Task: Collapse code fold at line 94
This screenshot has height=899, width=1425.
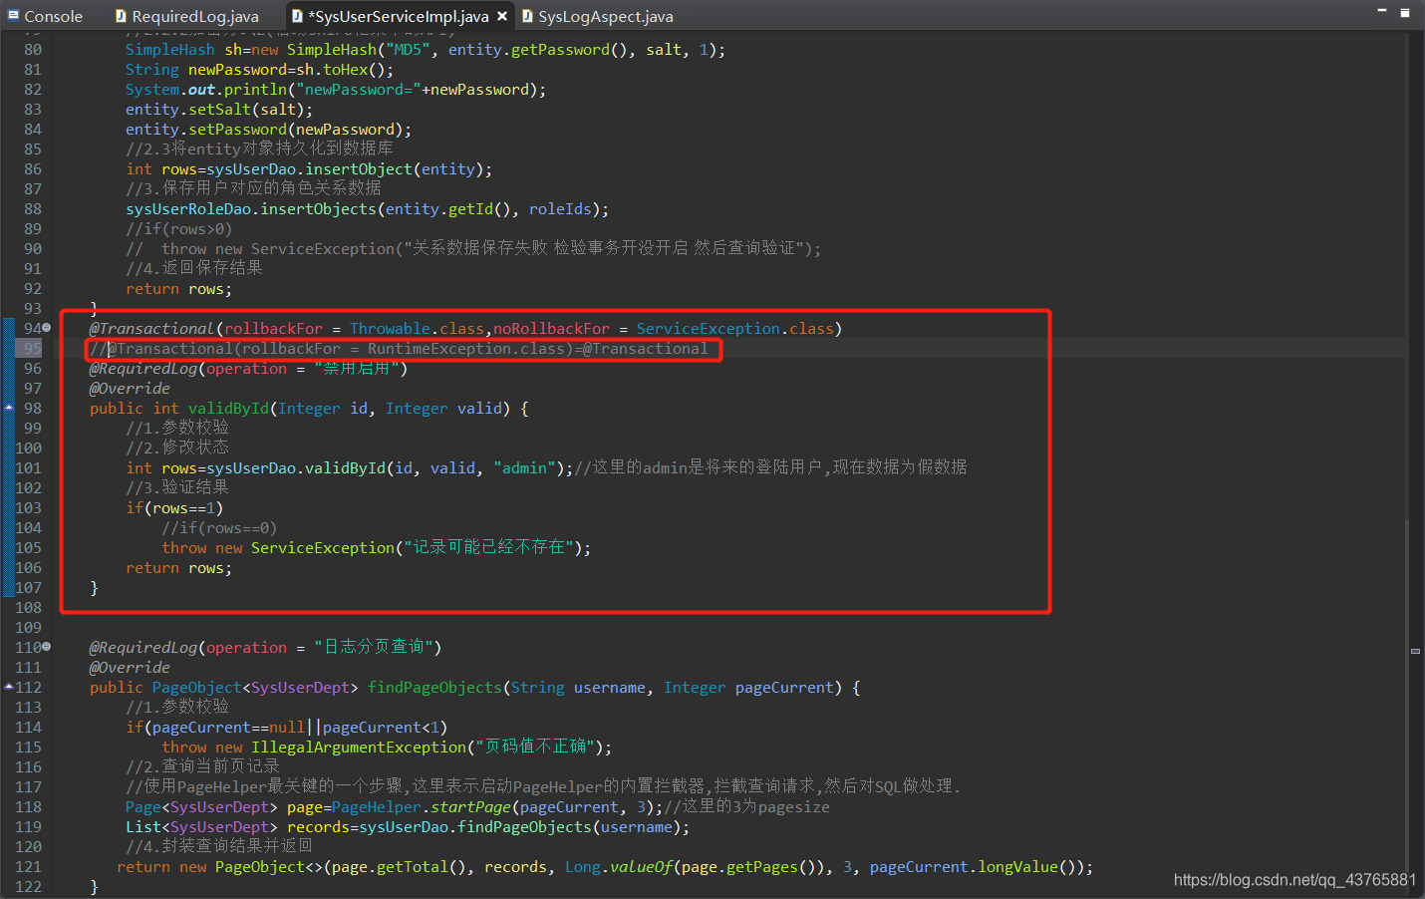Action: point(47,328)
